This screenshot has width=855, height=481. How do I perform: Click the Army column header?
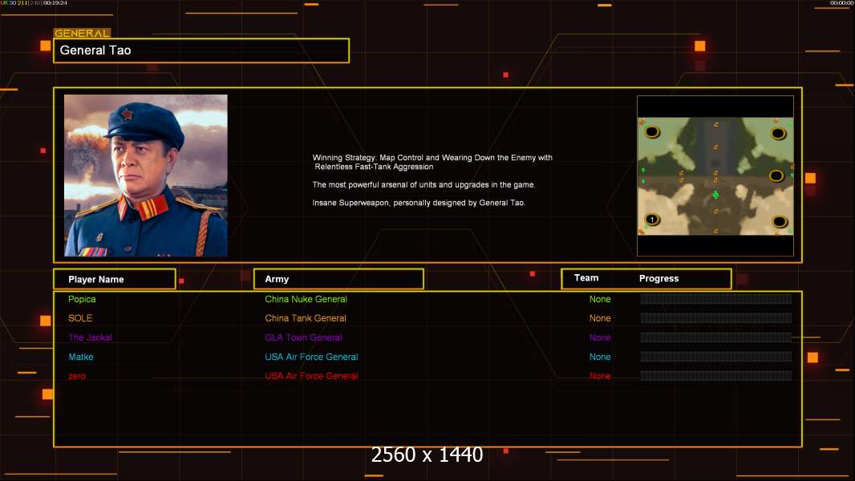[x=338, y=279]
